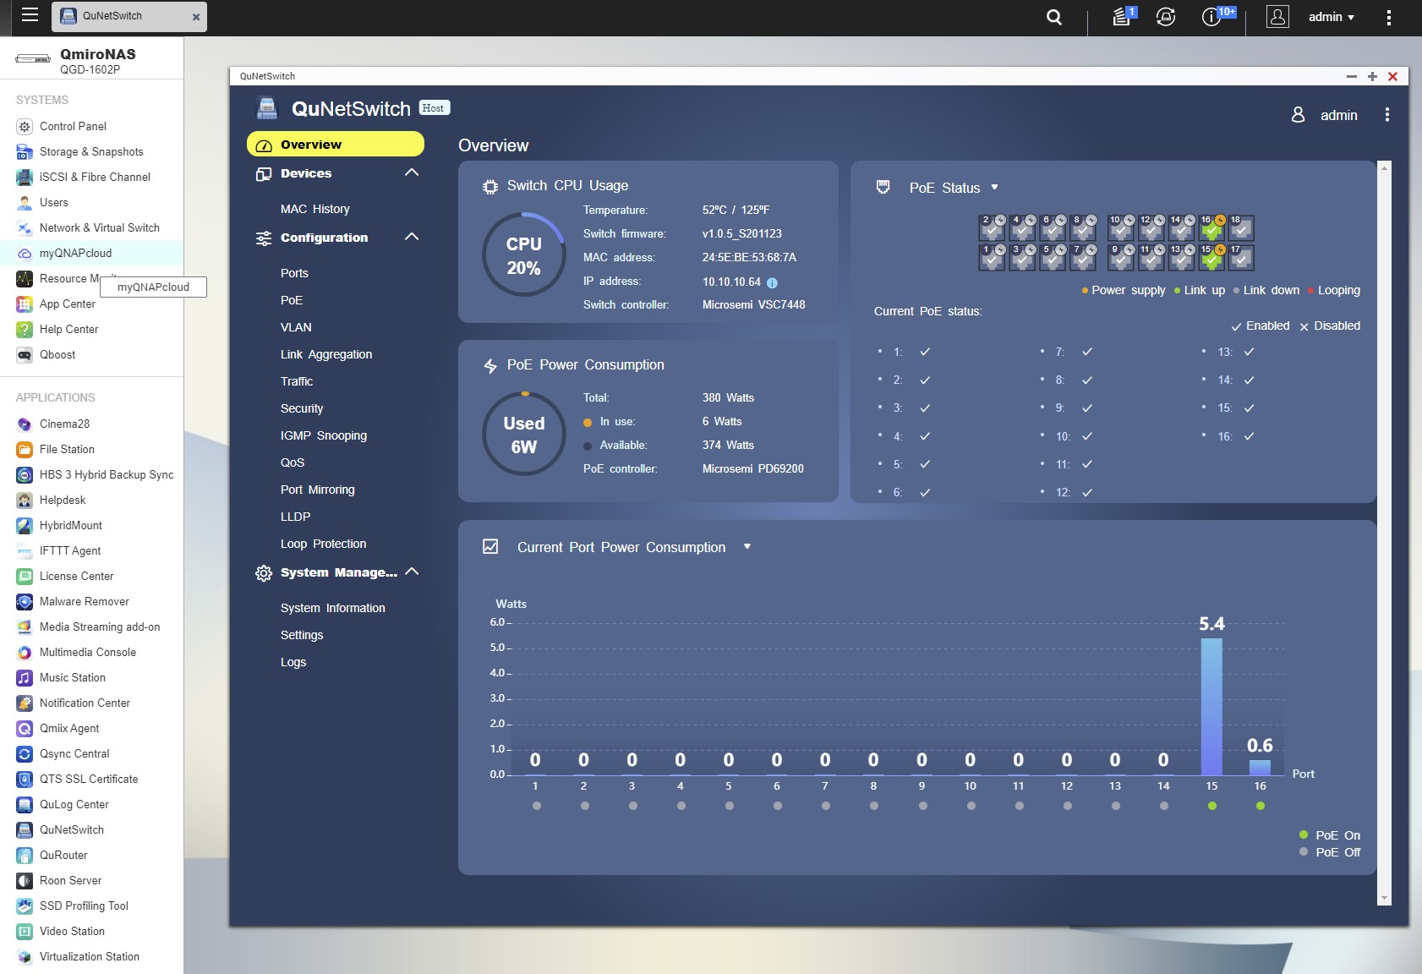The width and height of the screenshot is (1422, 974).
Task: Open the external devices icon in top bar
Action: (1166, 17)
